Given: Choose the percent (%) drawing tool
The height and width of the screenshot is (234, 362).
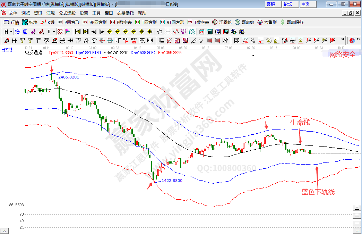Looking at the screenshot, I should [x=252, y=41].
